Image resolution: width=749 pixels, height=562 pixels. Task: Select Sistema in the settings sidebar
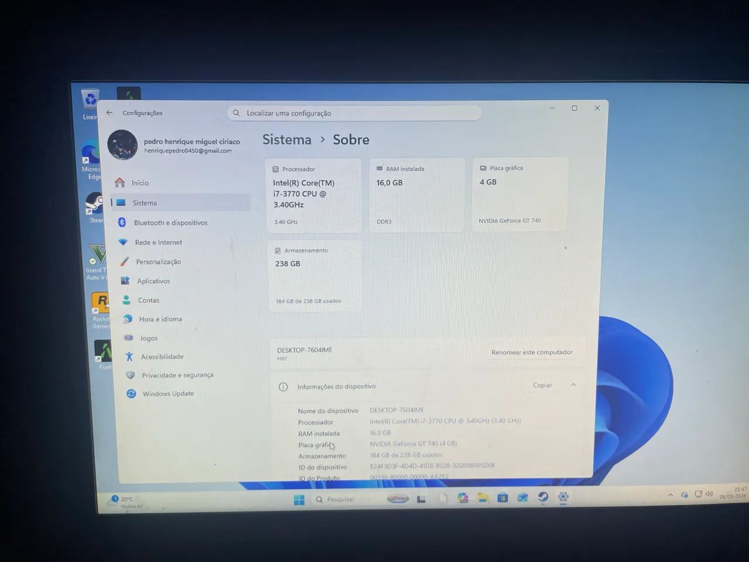(x=180, y=203)
